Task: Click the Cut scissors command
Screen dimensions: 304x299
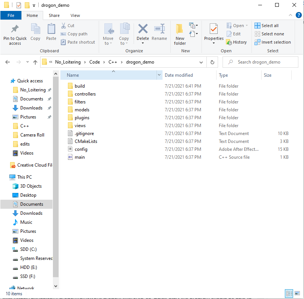Action: tap(68, 26)
